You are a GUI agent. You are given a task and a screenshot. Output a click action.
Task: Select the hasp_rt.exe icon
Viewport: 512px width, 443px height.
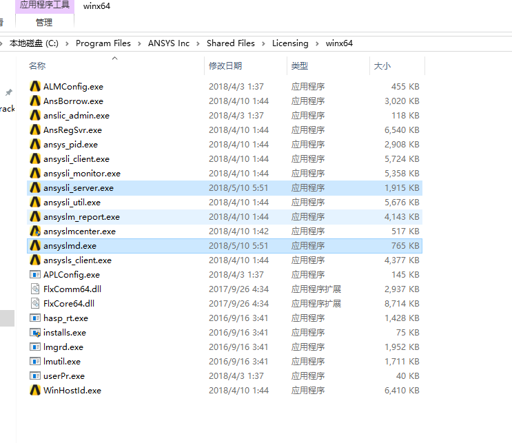point(35,318)
